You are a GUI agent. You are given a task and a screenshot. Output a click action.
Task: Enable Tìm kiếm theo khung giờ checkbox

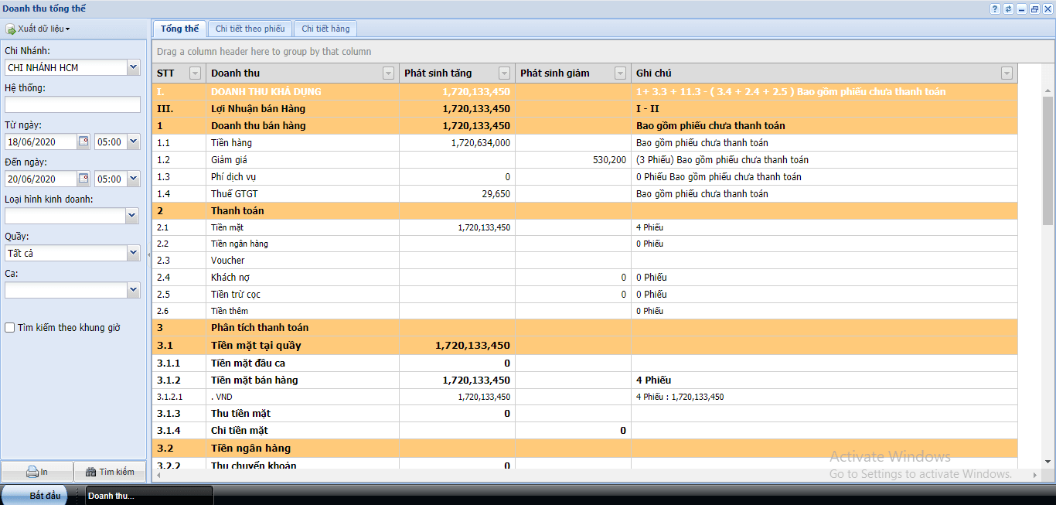coord(10,328)
